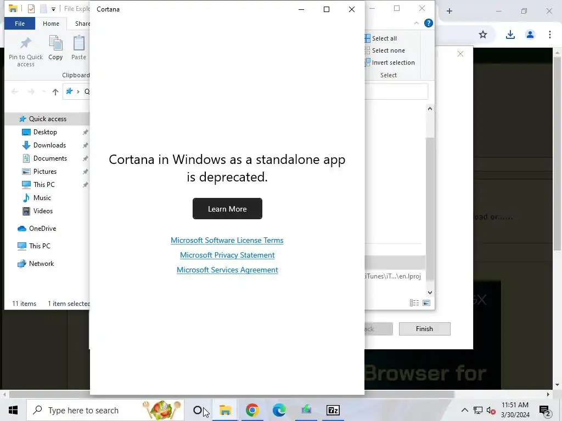The height and width of the screenshot is (421, 562).
Task: Click the Learn More button in Cortana
Action: click(227, 209)
